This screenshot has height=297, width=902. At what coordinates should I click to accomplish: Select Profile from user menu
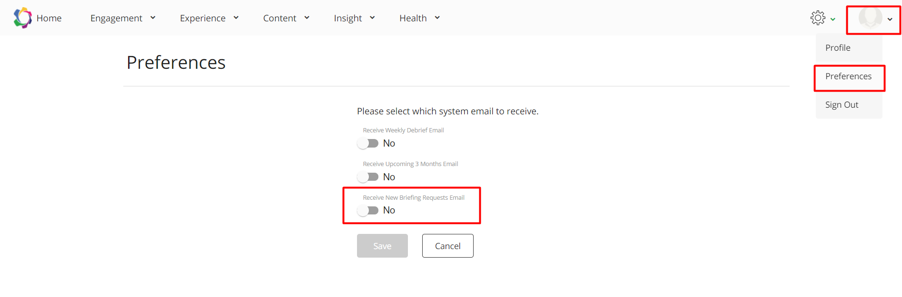pos(838,48)
